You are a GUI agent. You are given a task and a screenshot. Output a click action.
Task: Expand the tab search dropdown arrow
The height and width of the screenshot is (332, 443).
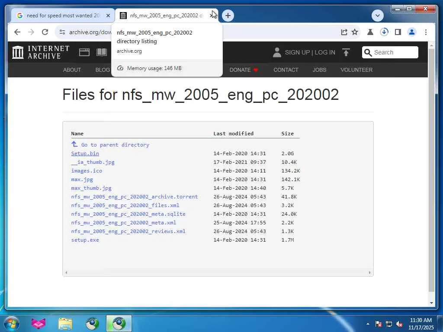point(378,15)
